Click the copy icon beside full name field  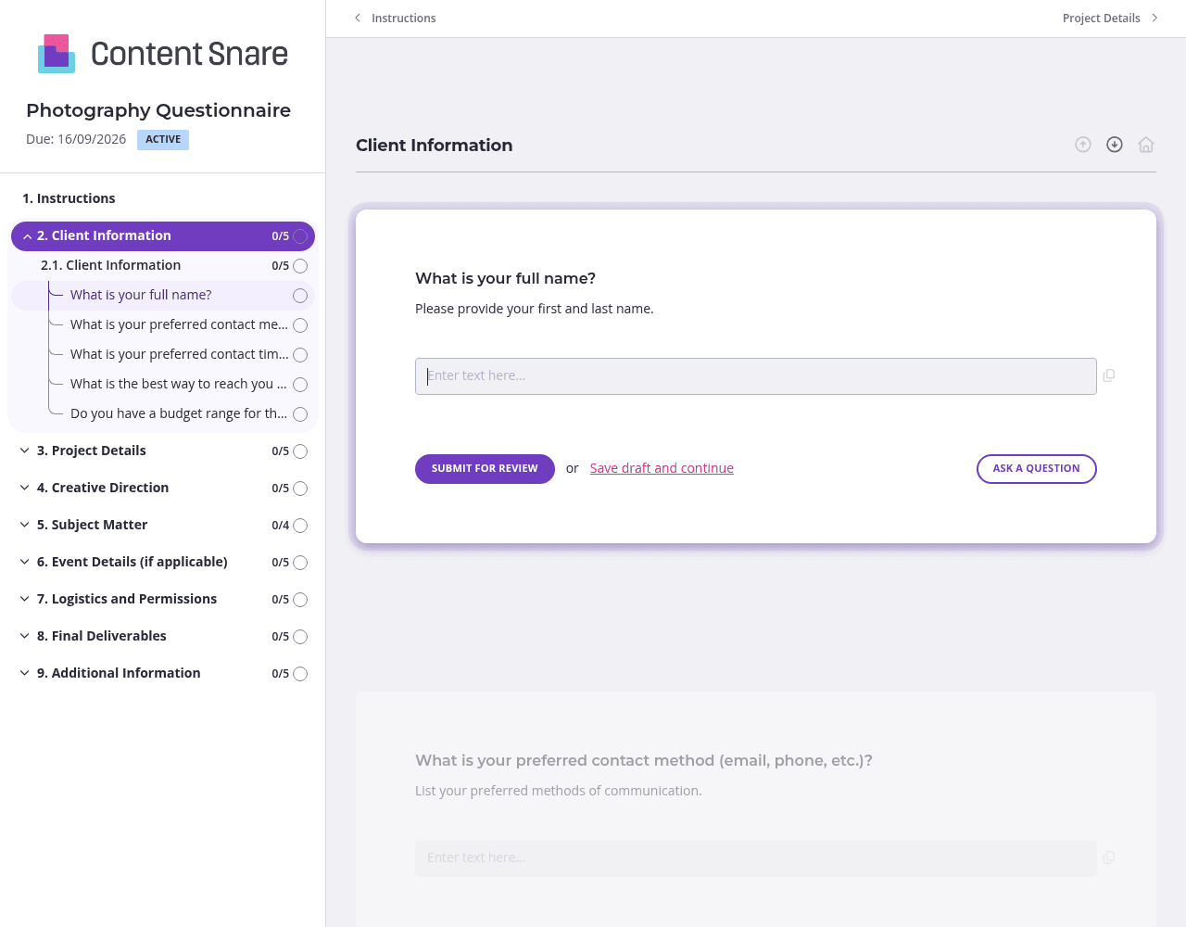1109,375
